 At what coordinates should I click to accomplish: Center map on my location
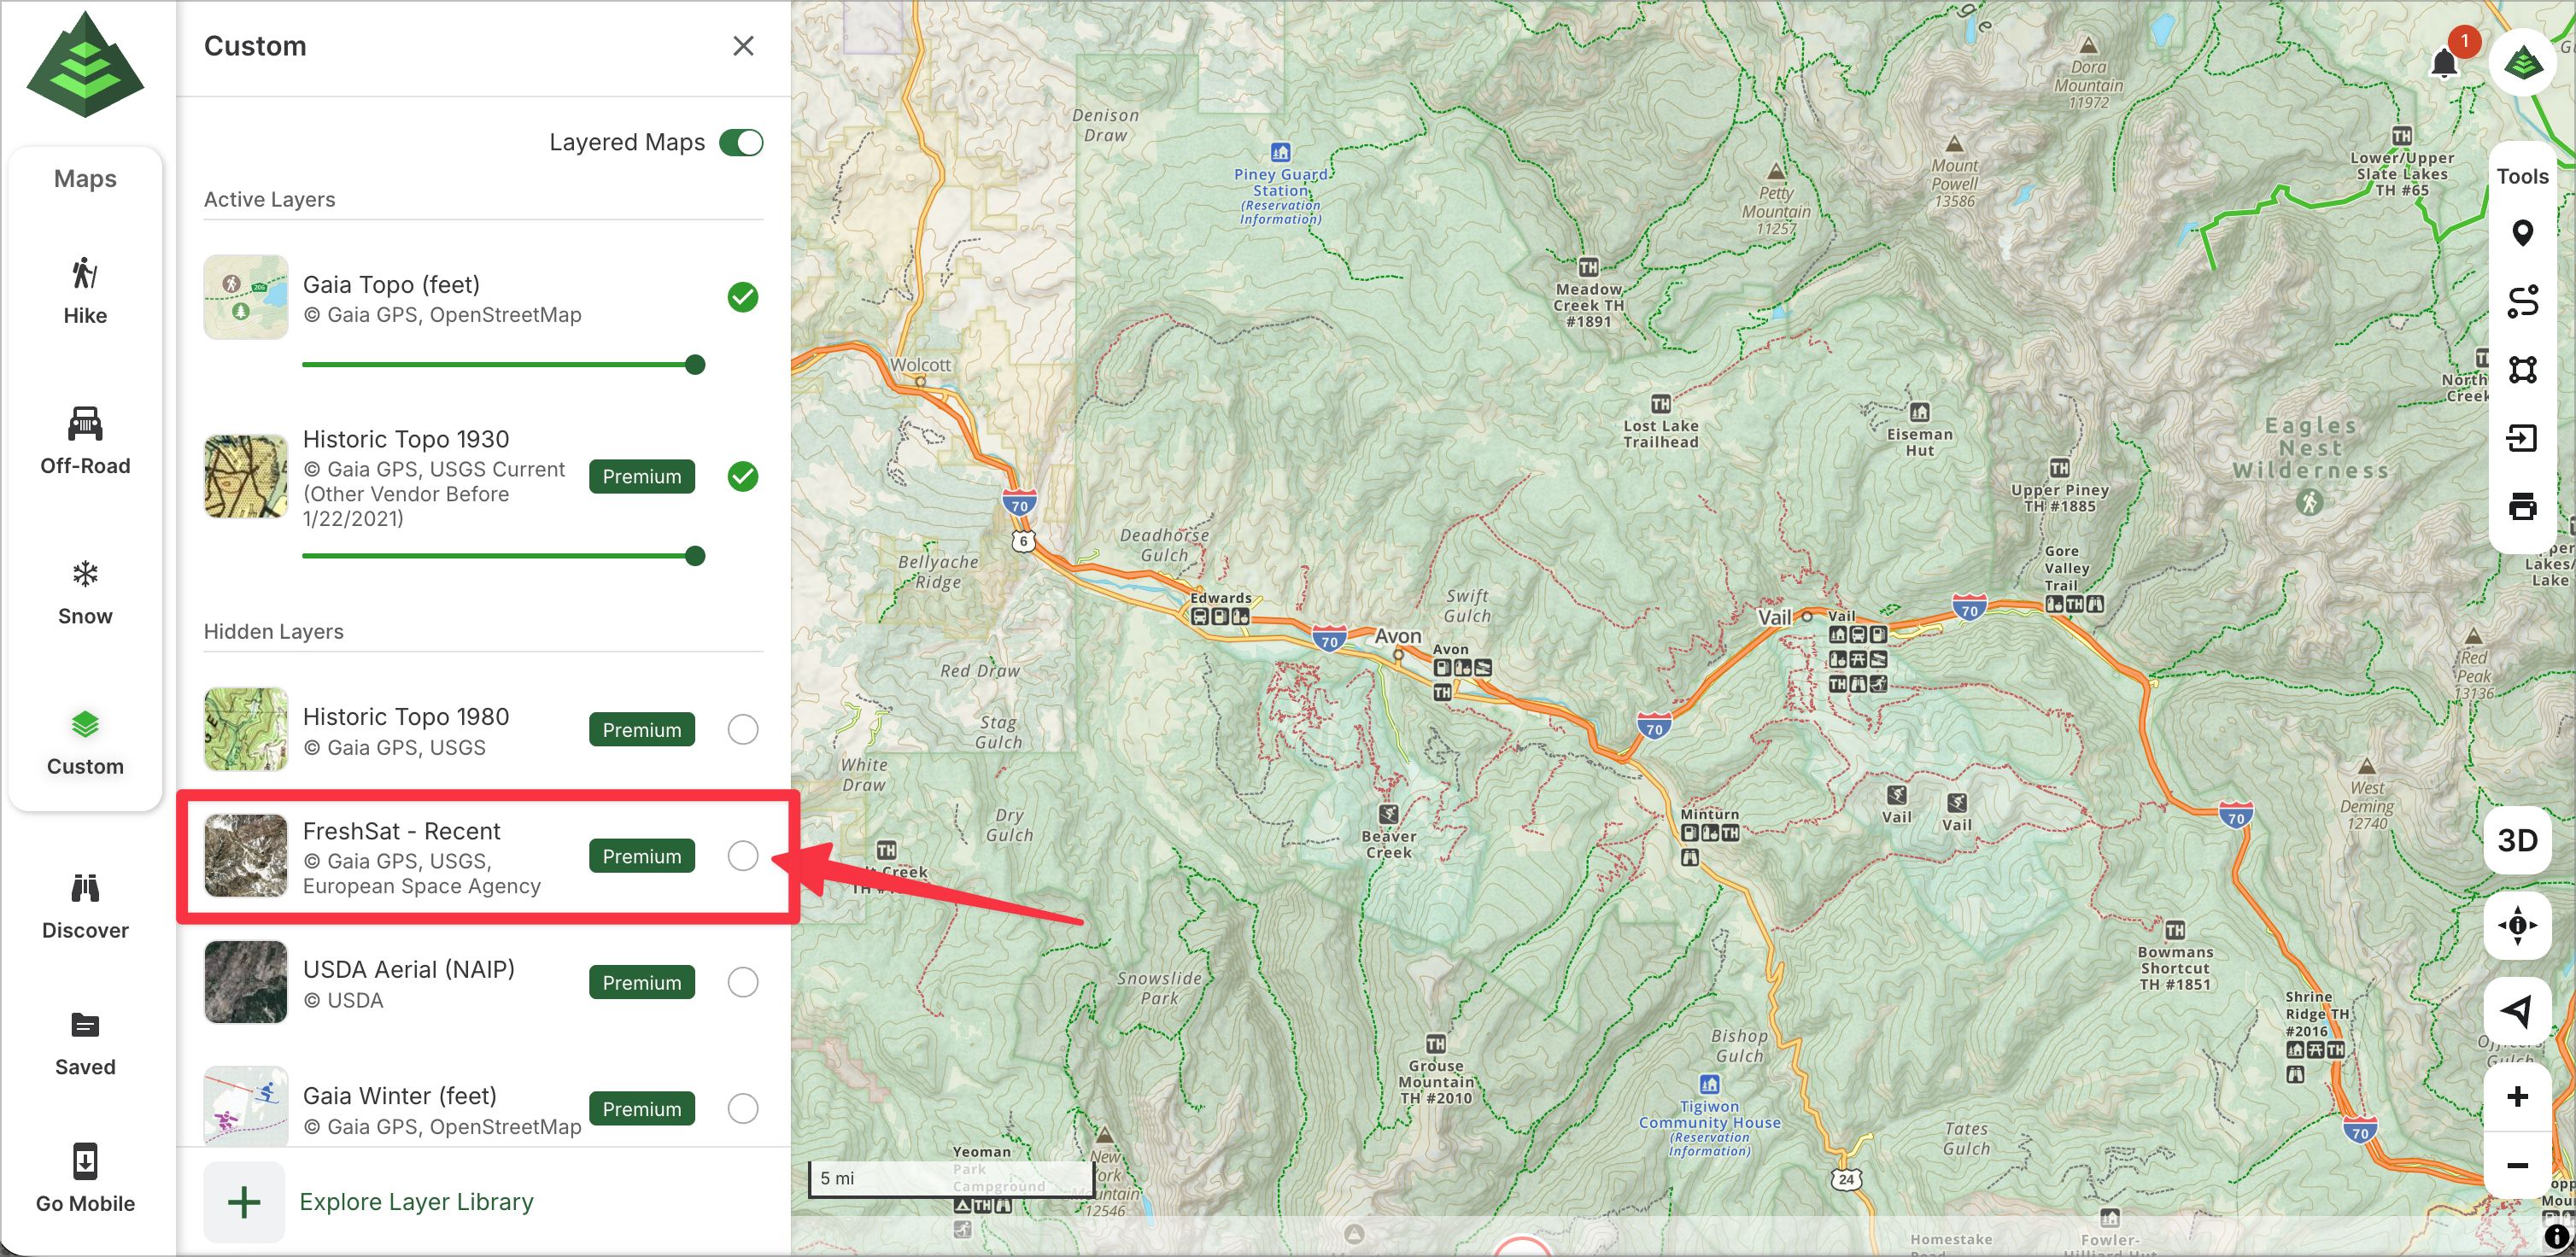click(2517, 1011)
